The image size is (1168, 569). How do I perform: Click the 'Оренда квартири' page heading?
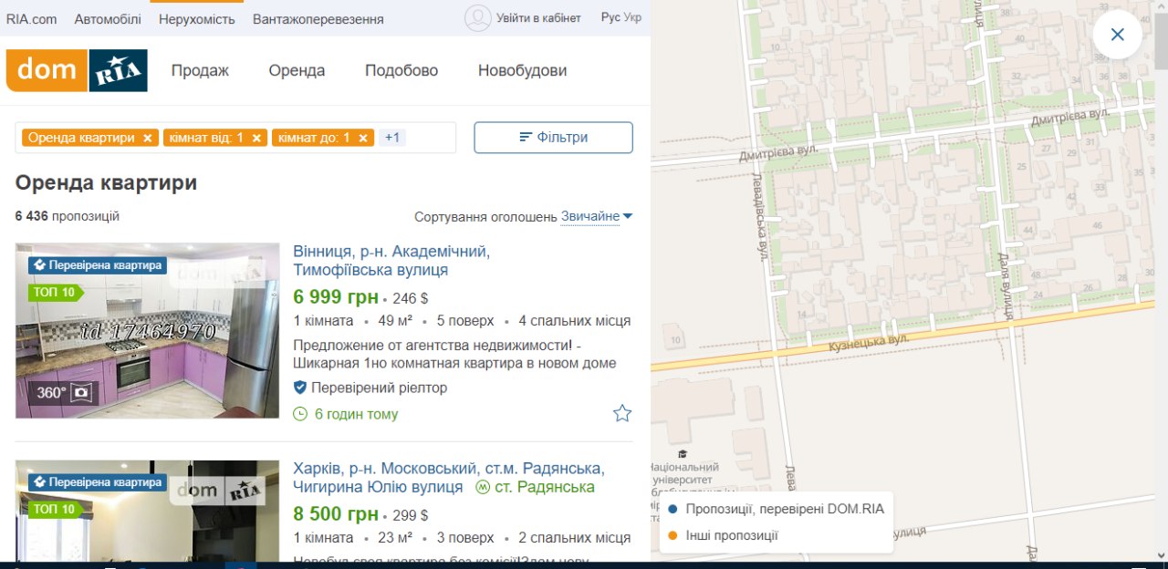click(106, 182)
